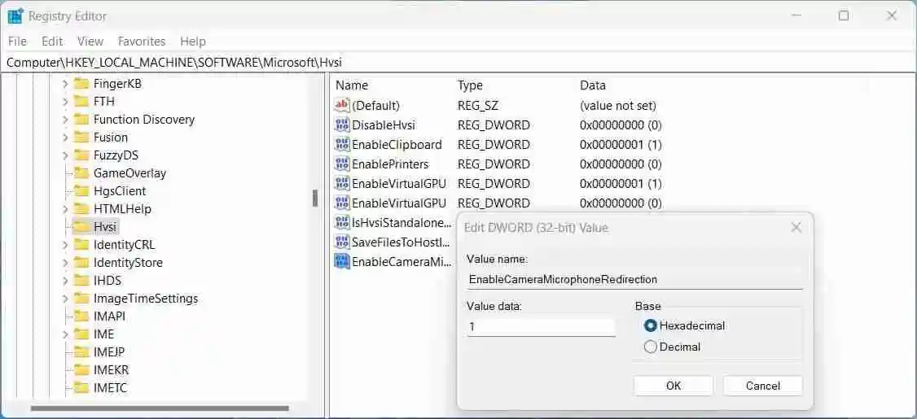Click the Registry Editor app icon in title bar

pos(15,15)
